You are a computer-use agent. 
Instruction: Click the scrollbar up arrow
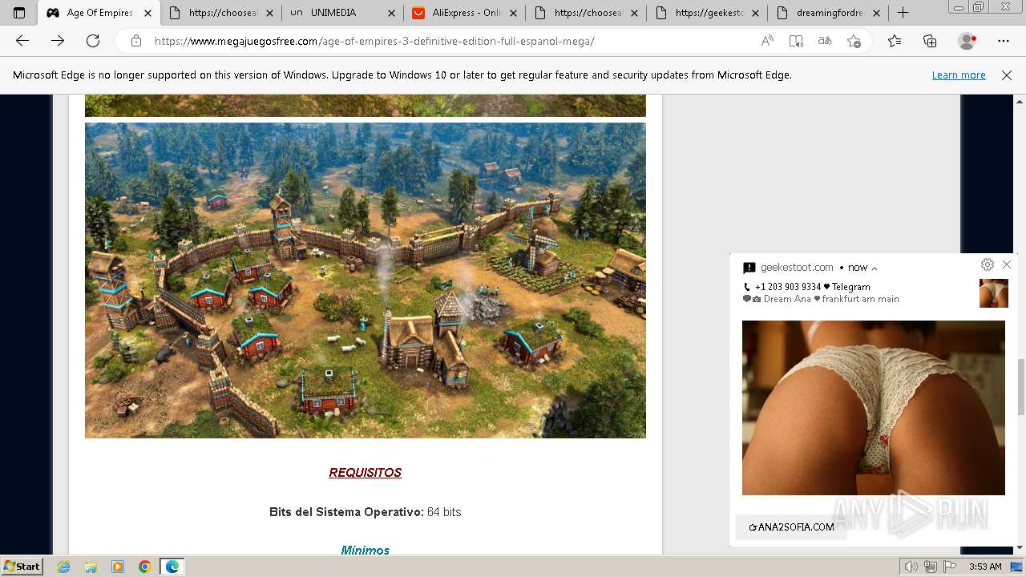[1020, 100]
